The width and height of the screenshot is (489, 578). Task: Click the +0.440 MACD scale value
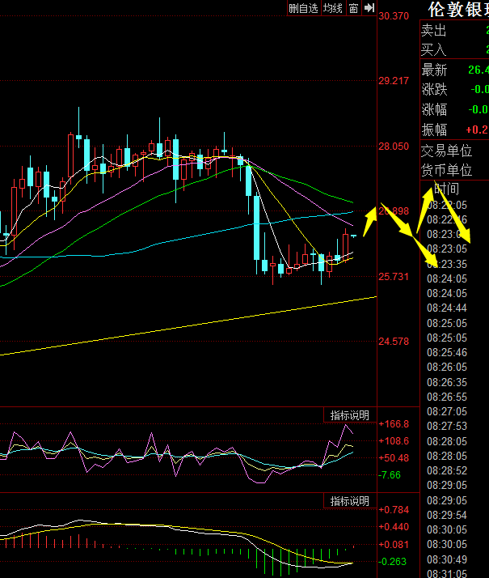[394, 527]
